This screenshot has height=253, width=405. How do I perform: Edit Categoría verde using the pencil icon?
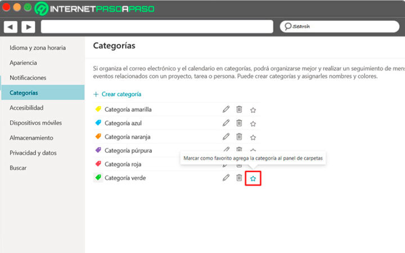tap(226, 178)
